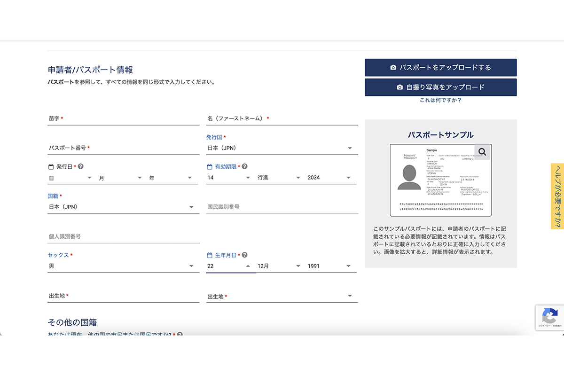Screen dimensions: 564x376
Task: Click help icon next to 発行日
Action: (81, 166)
